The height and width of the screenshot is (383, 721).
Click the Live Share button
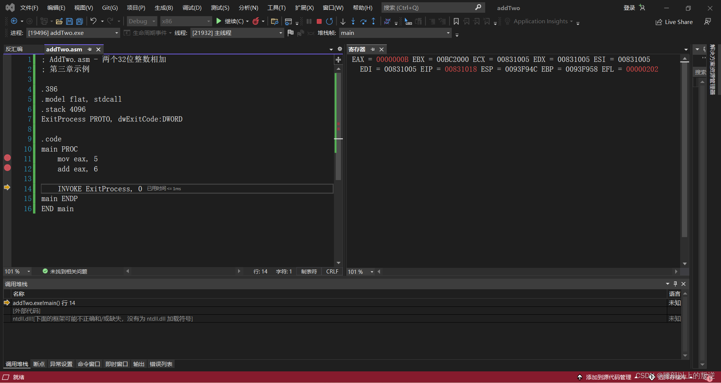[x=674, y=22]
